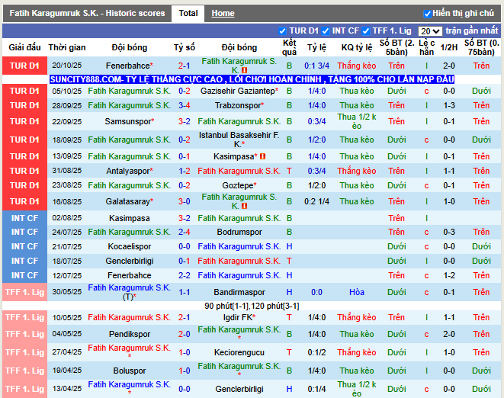Click red card icon beside Kasimpasa on 13/09/25
This screenshot has width=504, height=398.
[262, 156]
